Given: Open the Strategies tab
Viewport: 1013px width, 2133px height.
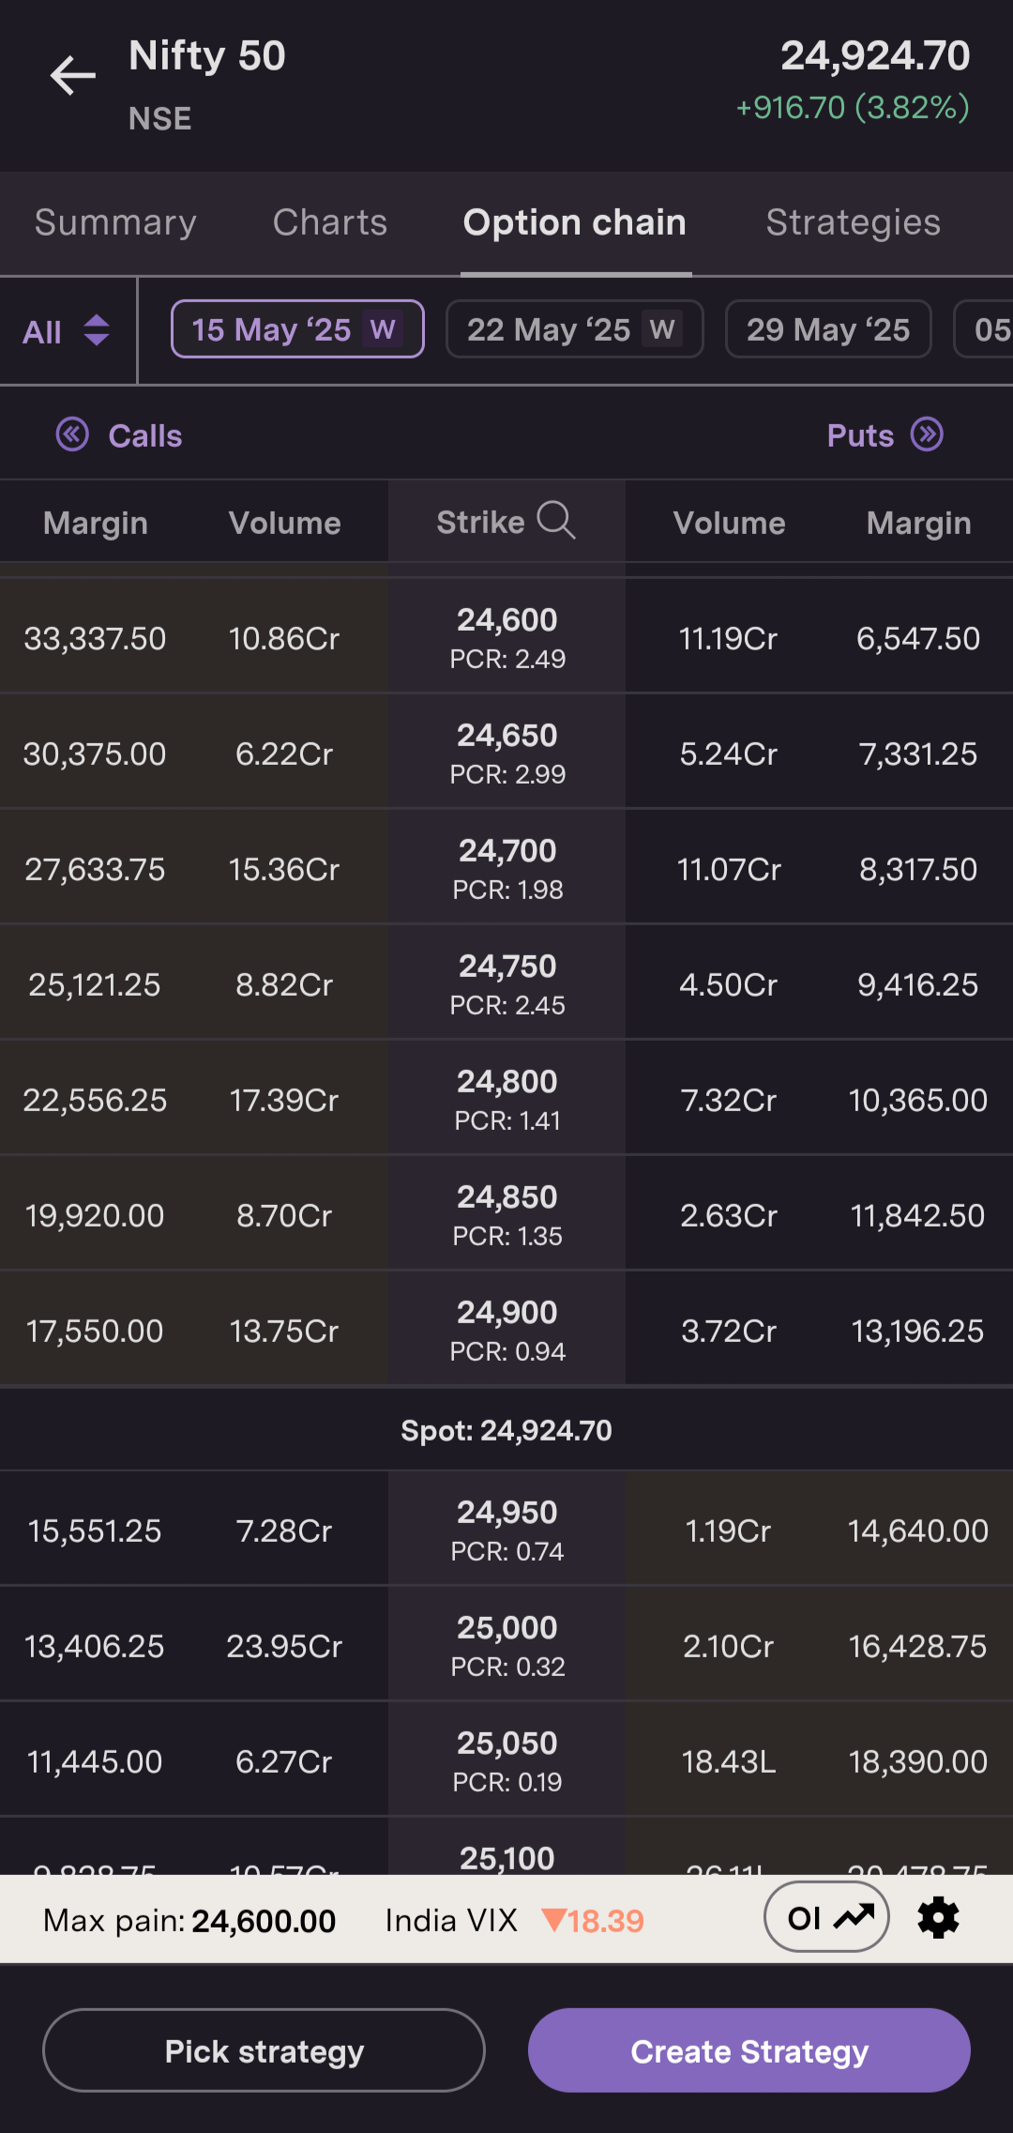Looking at the screenshot, I should (853, 222).
